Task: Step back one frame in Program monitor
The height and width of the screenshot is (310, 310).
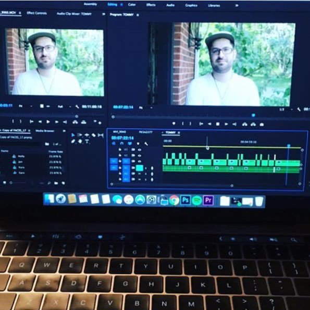Action: pyautogui.click(x=209, y=124)
